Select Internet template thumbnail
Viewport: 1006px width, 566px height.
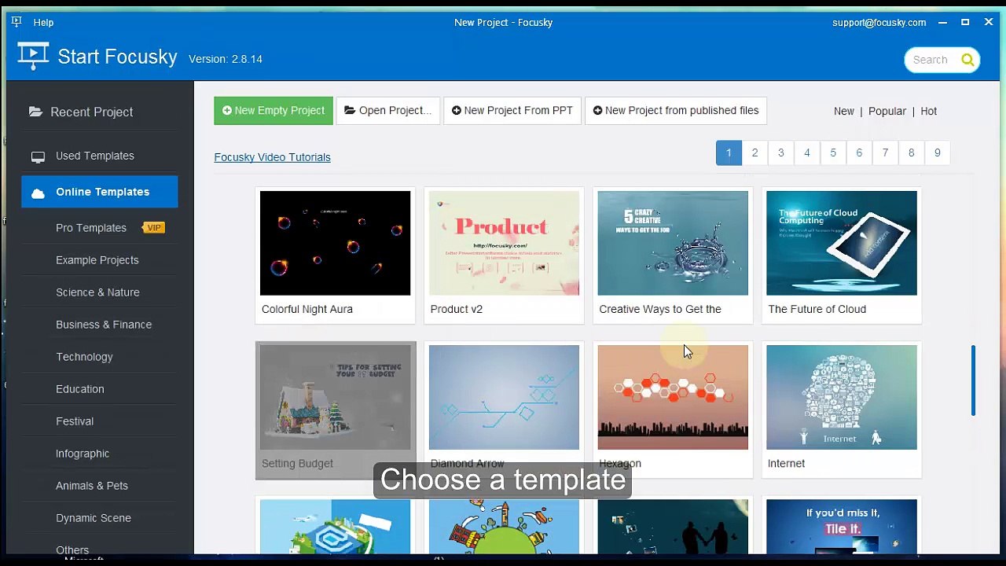[842, 397]
